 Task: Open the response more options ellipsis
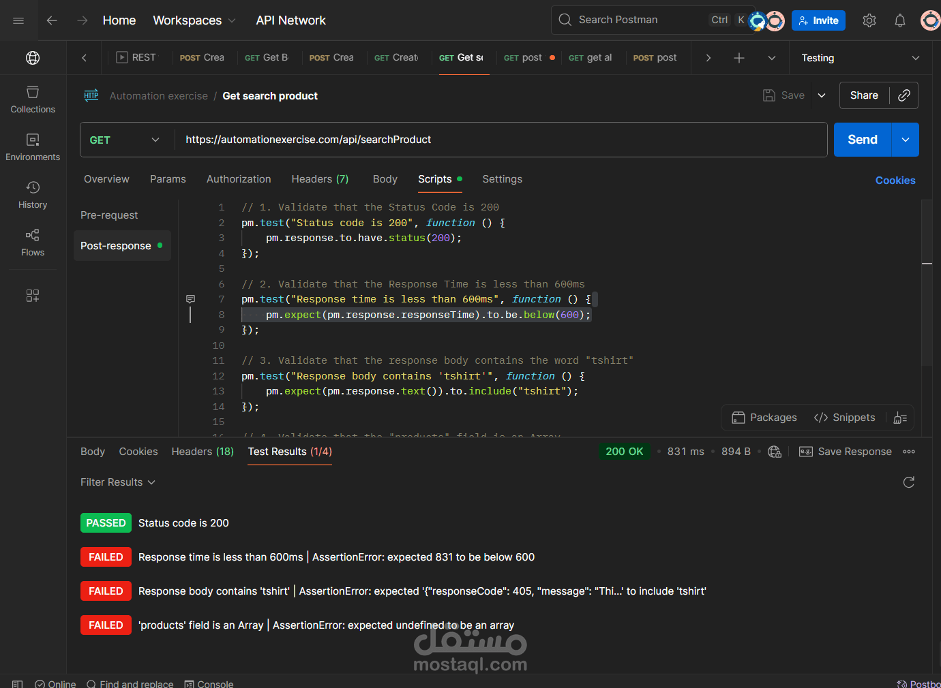point(909,452)
